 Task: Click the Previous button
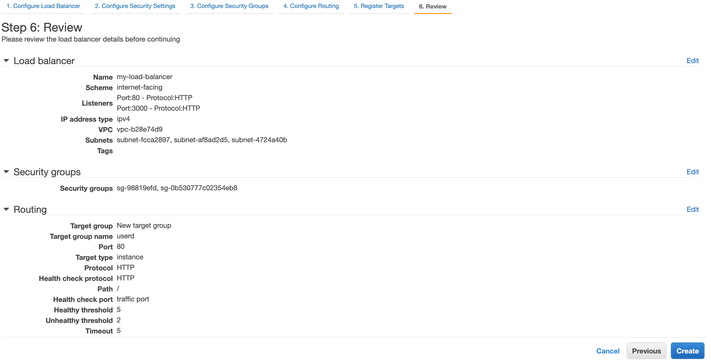click(646, 351)
